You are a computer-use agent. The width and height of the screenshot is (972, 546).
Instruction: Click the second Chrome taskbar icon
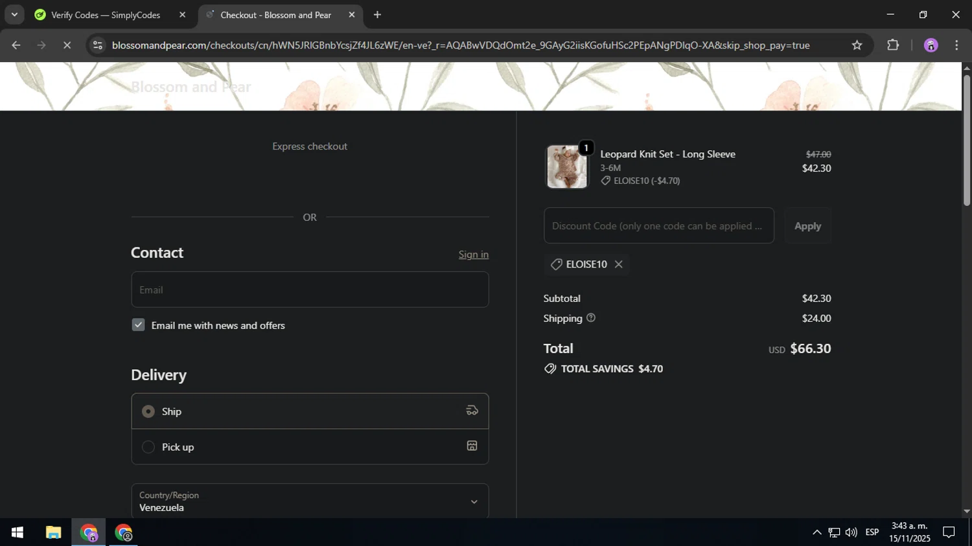coord(123,532)
